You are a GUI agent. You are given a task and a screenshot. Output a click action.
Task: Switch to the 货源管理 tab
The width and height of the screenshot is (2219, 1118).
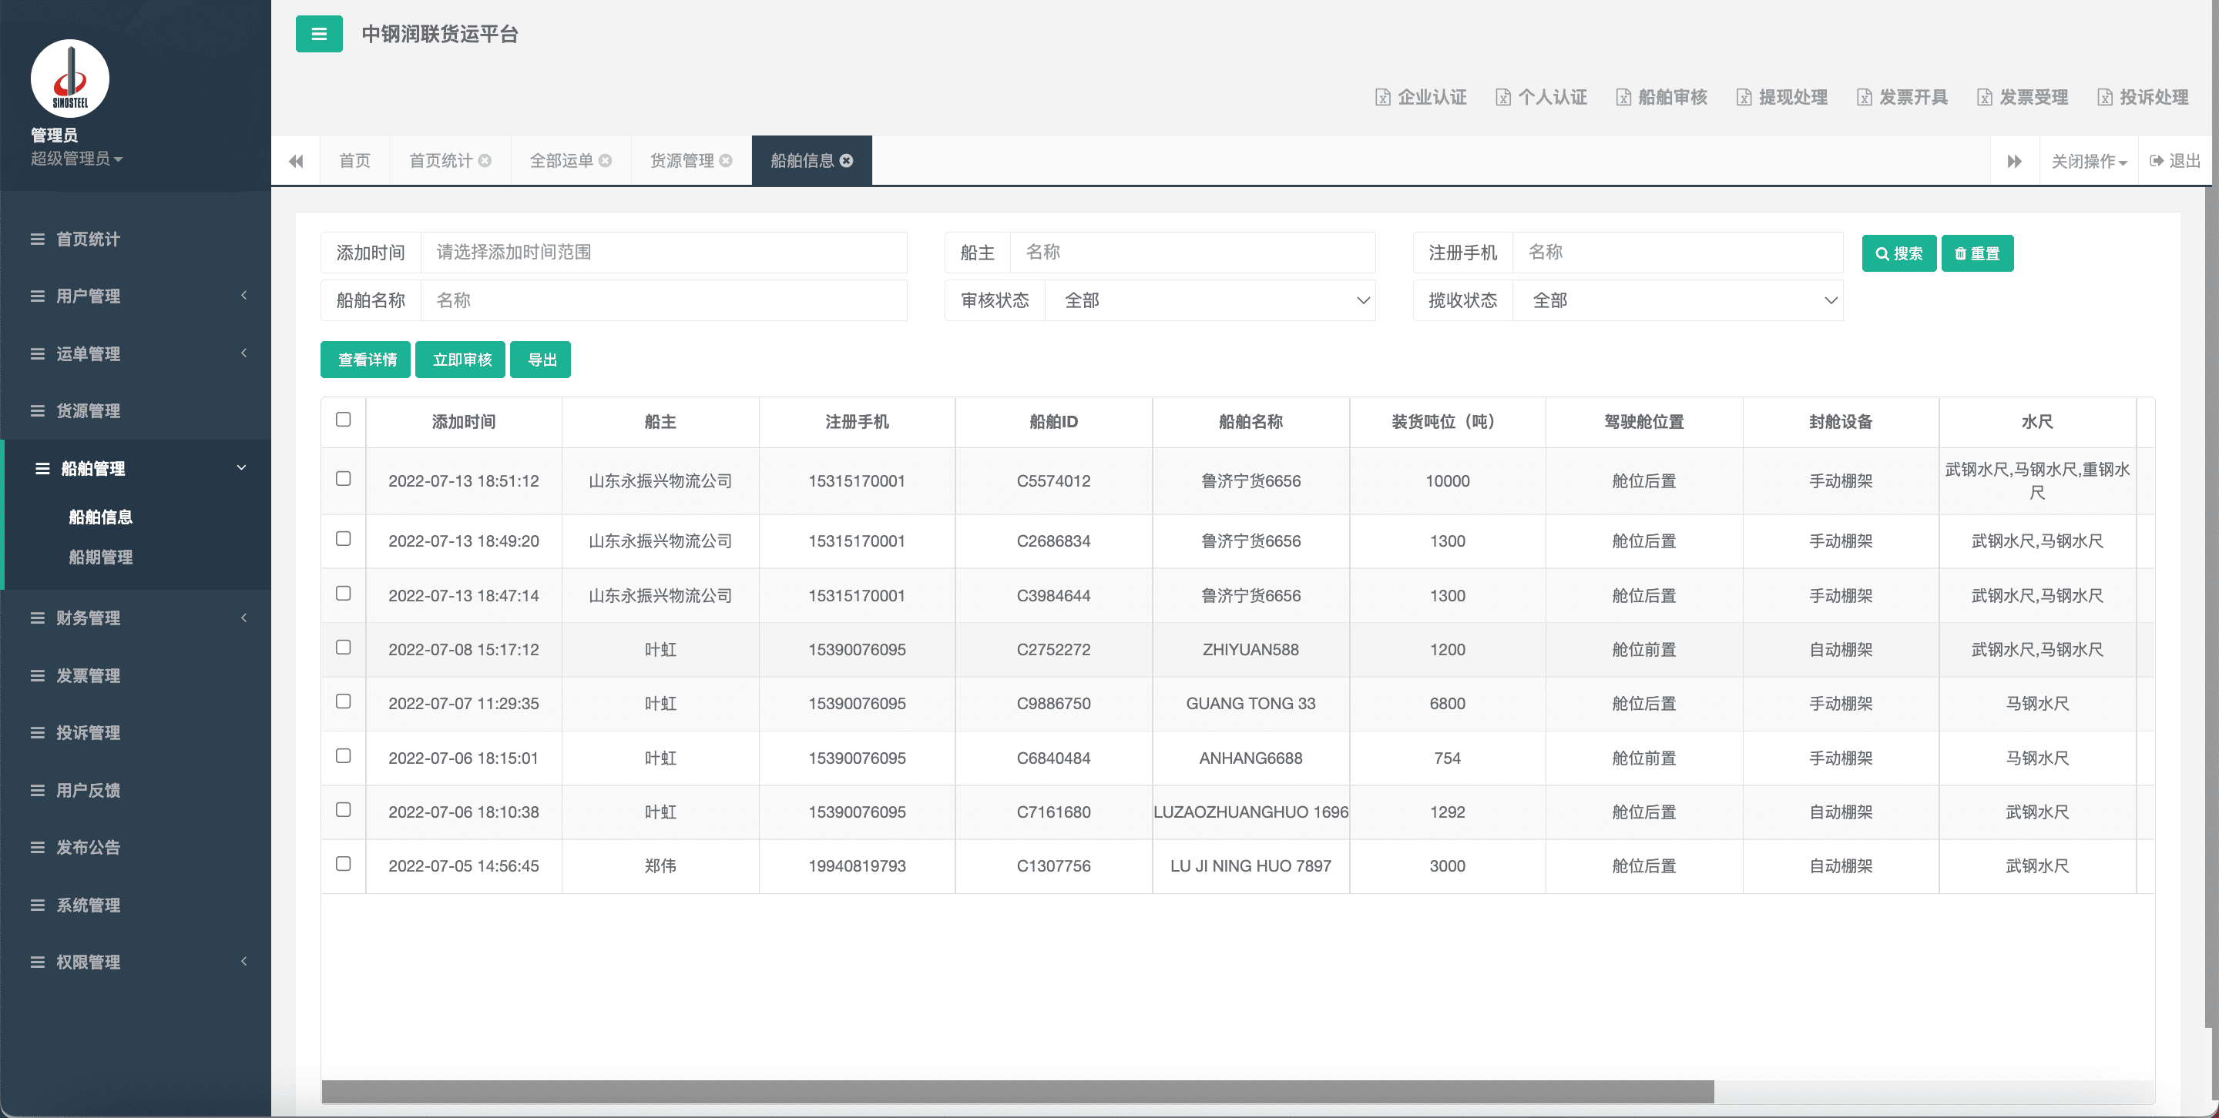pos(681,161)
